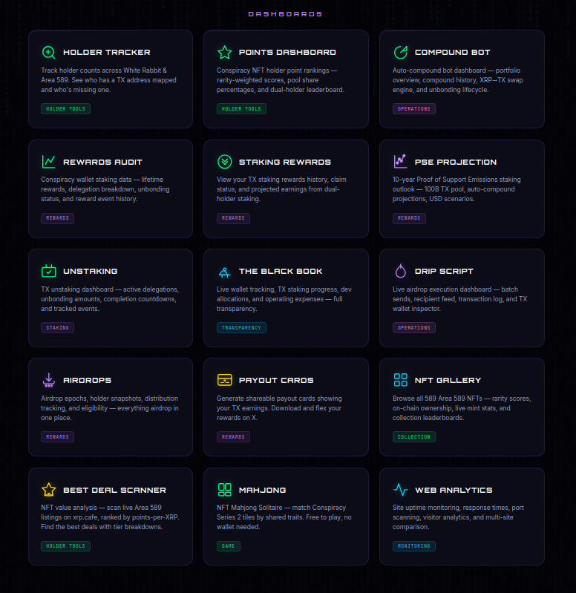Viewport: 576px width, 593px height.
Task: Click the Holder Tracker magnifier icon
Action: (49, 52)
